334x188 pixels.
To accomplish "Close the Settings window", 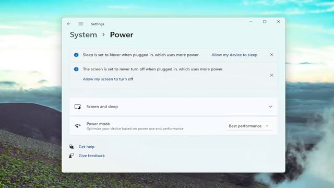I will tap(278, 21).
